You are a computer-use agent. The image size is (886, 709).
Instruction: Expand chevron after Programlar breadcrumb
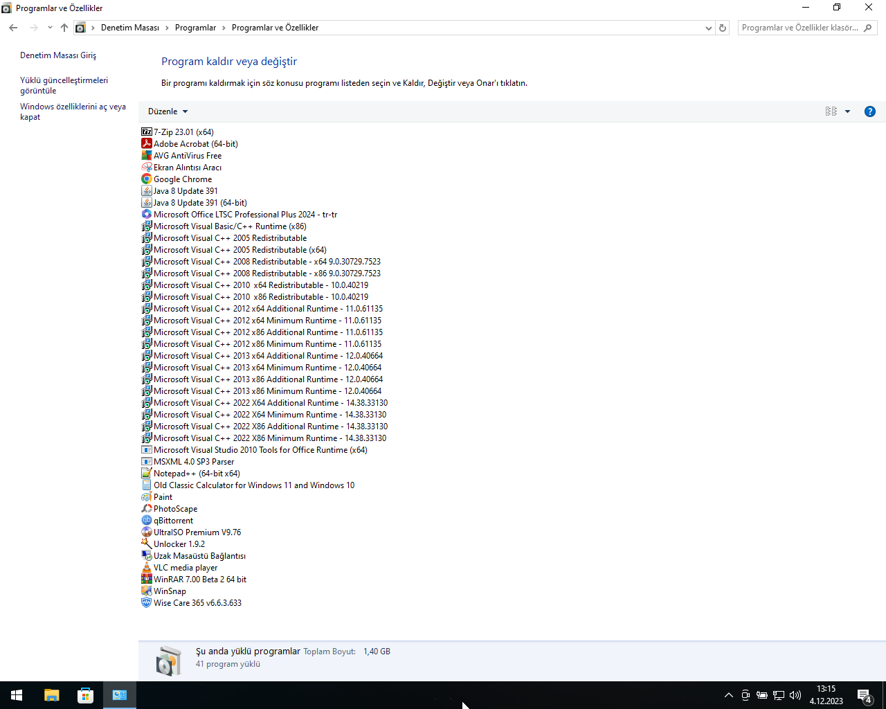[224, 28]
